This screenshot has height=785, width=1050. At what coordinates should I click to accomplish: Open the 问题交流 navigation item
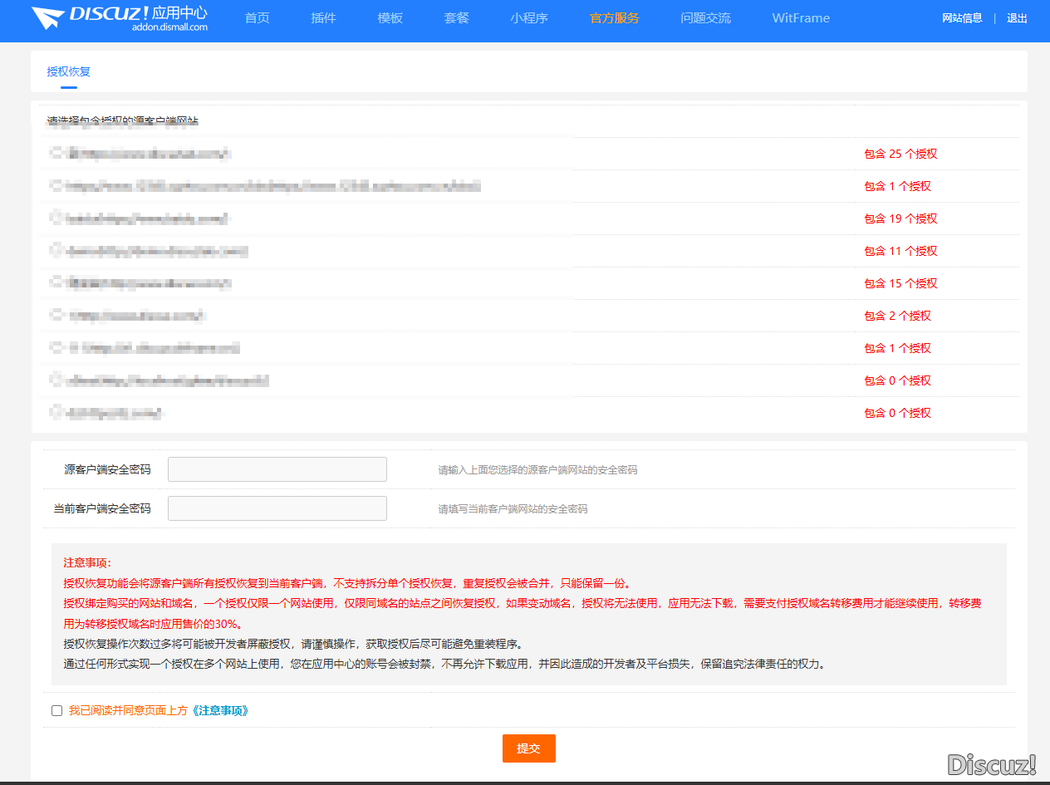pyautogui.click(x=705, y=18)
